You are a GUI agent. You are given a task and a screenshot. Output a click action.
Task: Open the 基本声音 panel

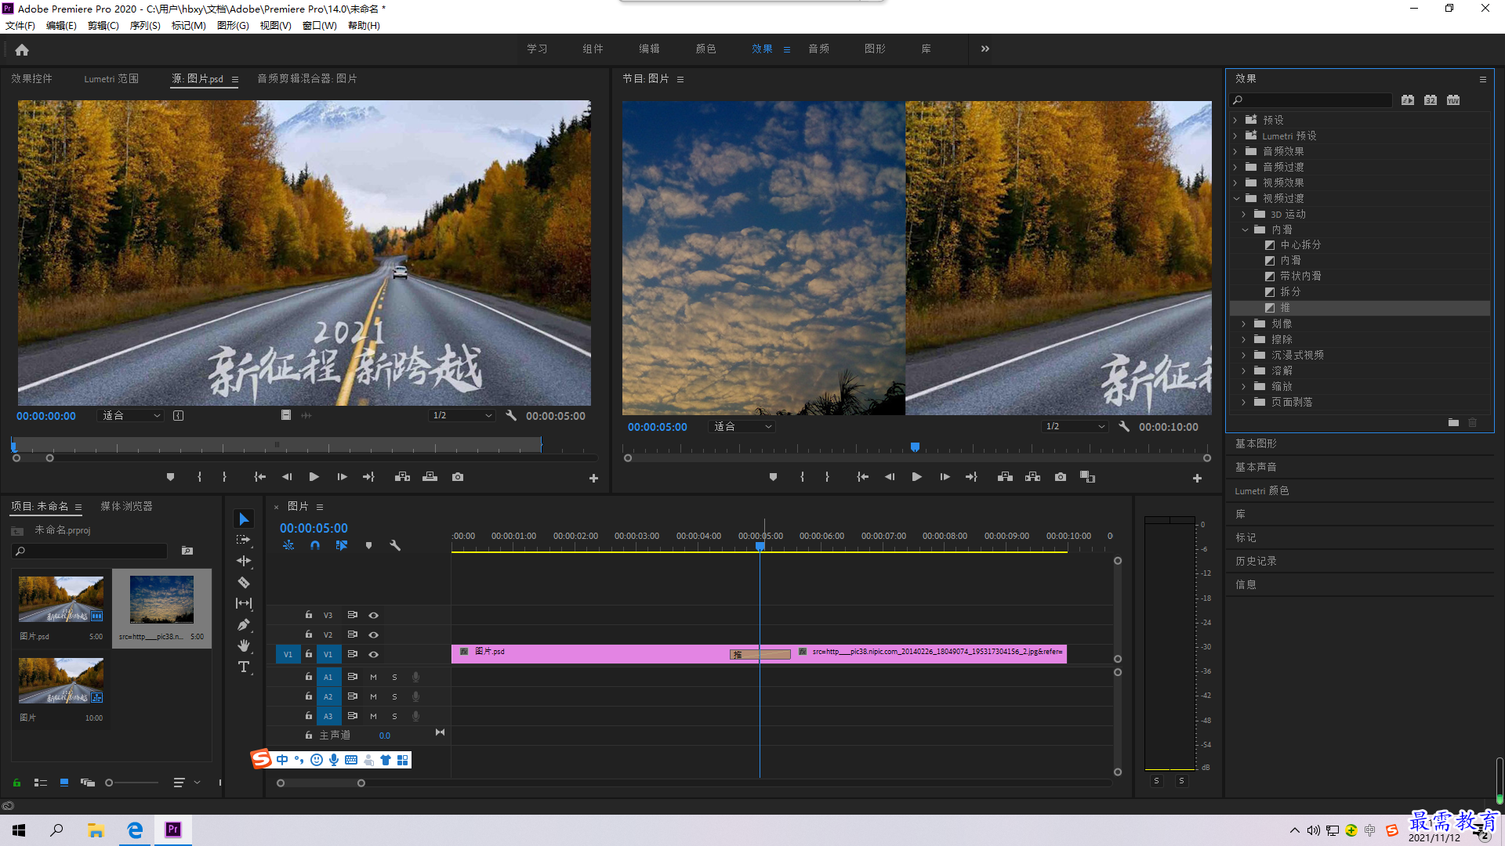(1256, 468)
